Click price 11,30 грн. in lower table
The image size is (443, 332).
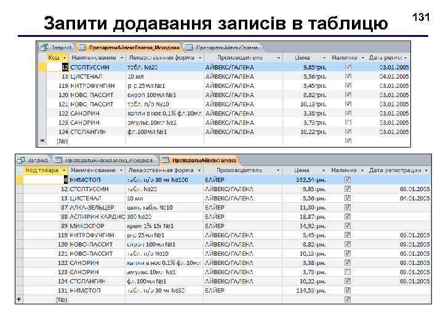tap(305, 208)
